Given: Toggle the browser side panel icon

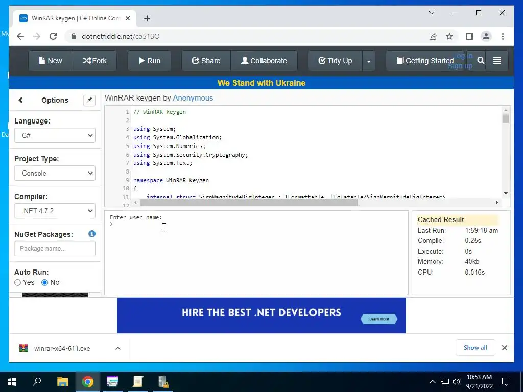Looking at the screenshot, I should (470, 36).
